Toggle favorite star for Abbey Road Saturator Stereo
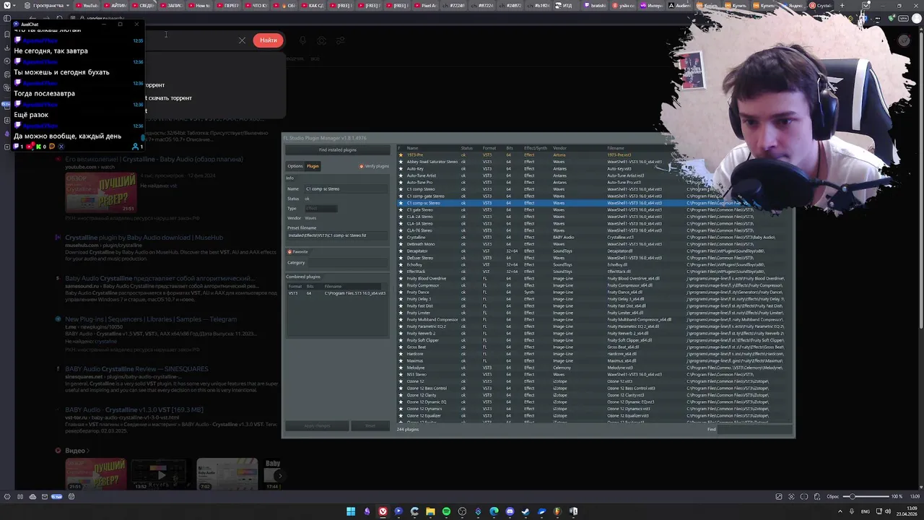The width and height of the screenshot is (924, 520). click(401, 162)
